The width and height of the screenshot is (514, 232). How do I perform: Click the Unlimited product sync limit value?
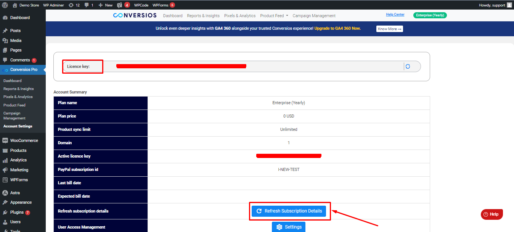pos(289,129)
